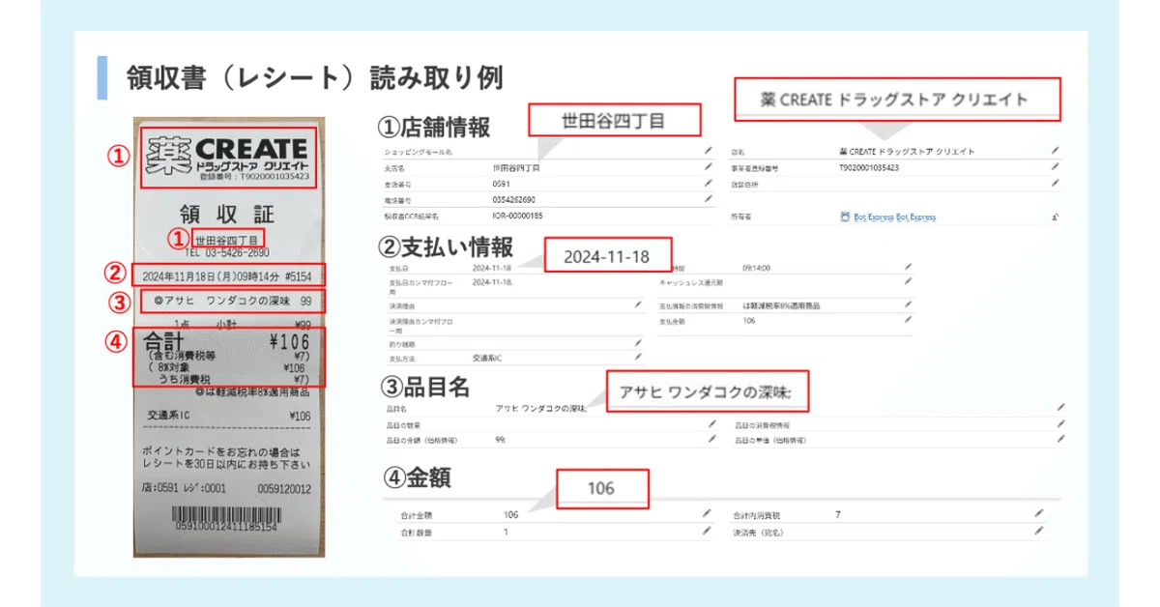Click the receipt photo thumbnail
The image size is (1160, 607).
pos(229,338)
